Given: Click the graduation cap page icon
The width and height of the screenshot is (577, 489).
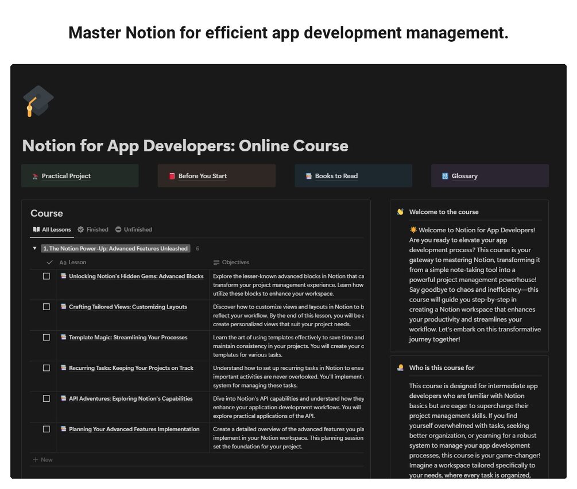Looking at the screenshot, I should click(x=38, y=101).
